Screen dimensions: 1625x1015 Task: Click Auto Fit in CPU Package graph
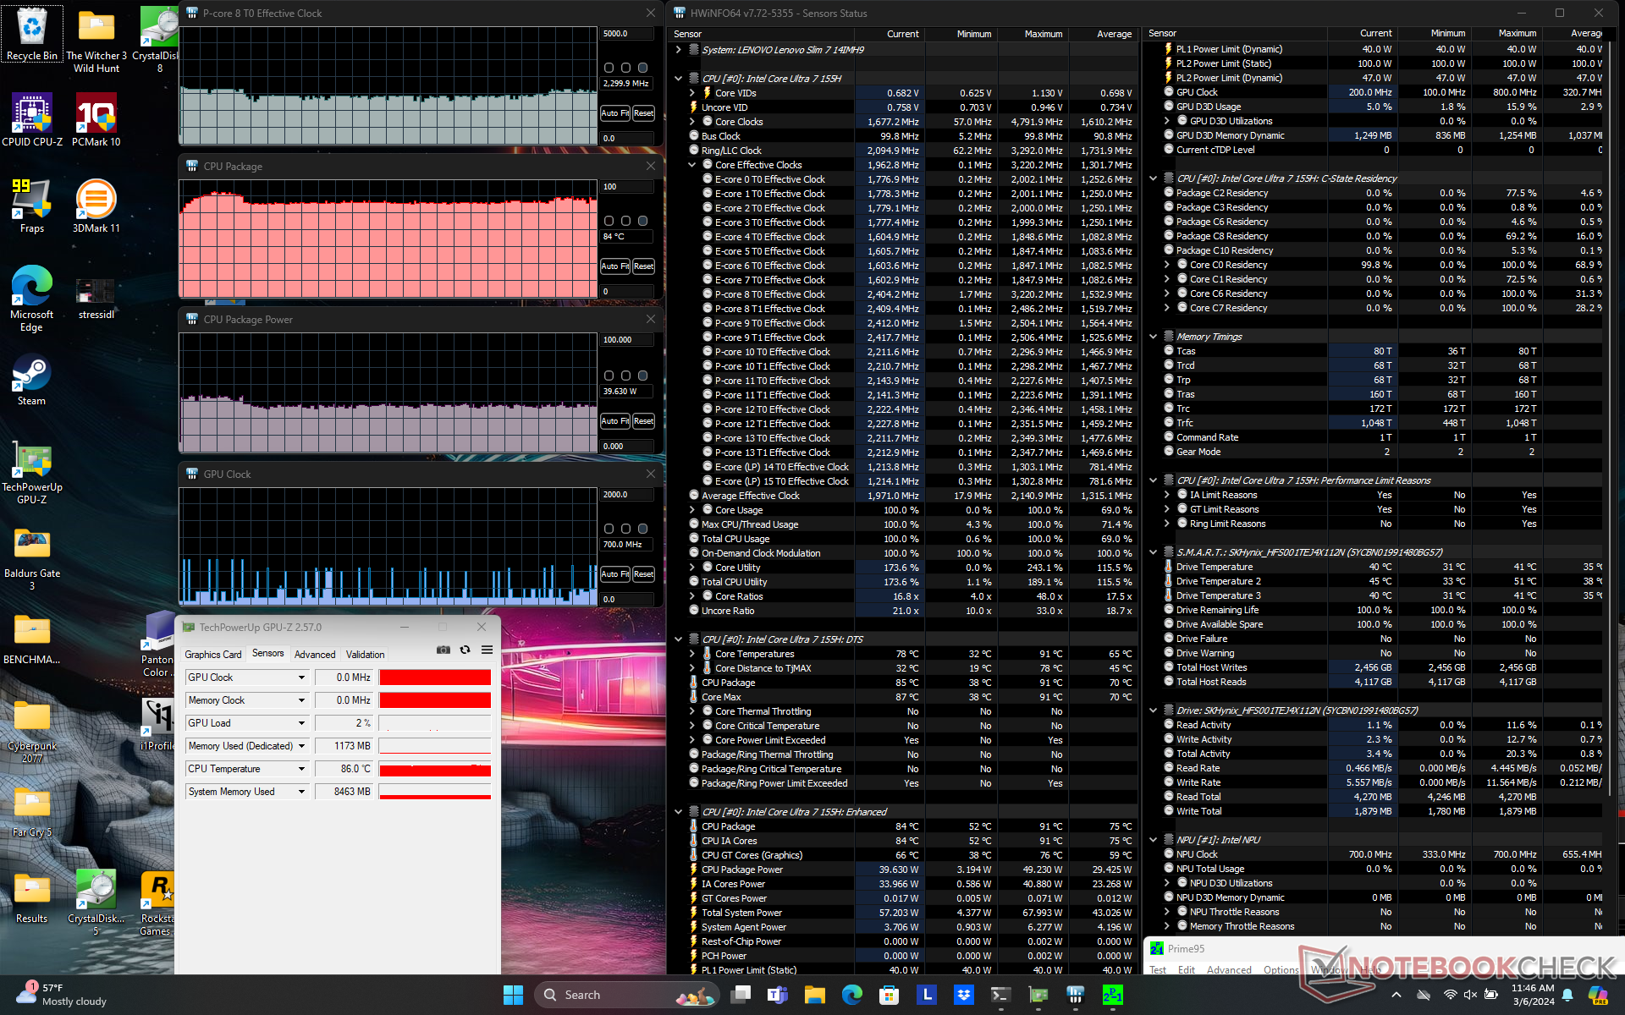[614, 266]
